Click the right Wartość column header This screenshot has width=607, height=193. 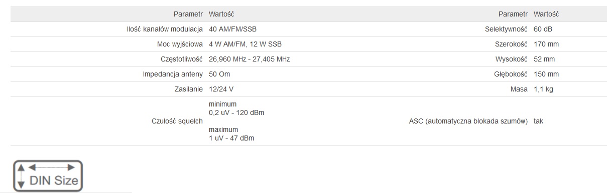(x=546, y=14)
